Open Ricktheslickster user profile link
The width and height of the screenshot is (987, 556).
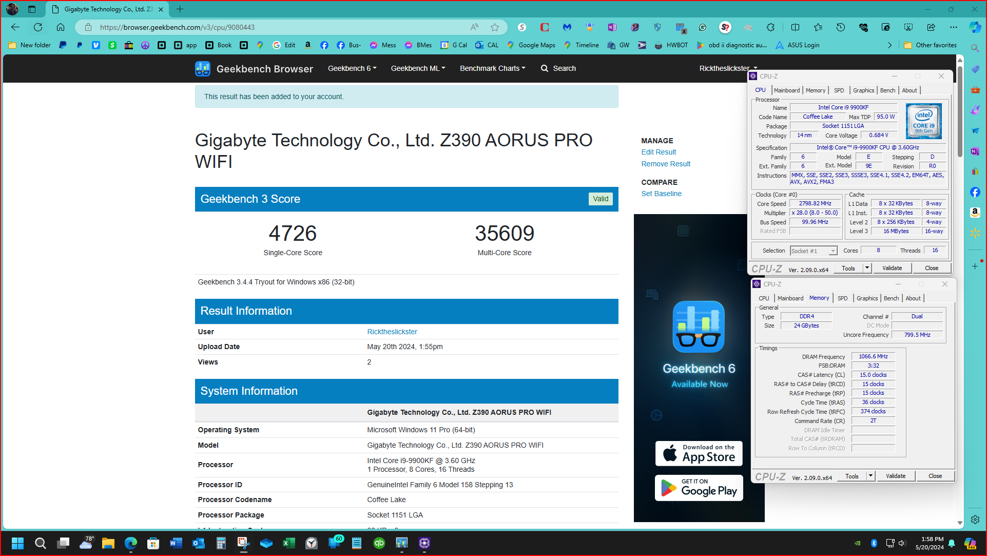coord(392,332)
